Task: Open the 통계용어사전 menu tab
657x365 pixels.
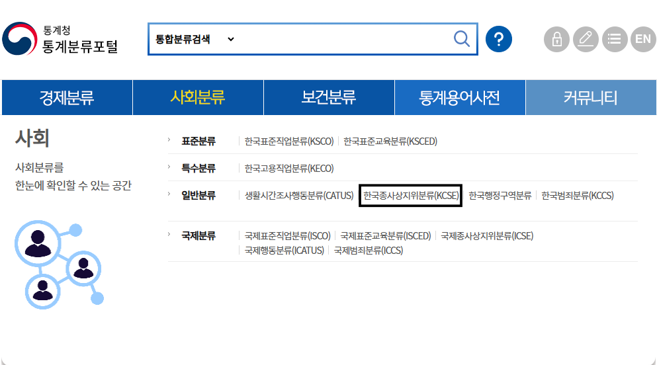Action: [x=459, y=98]
